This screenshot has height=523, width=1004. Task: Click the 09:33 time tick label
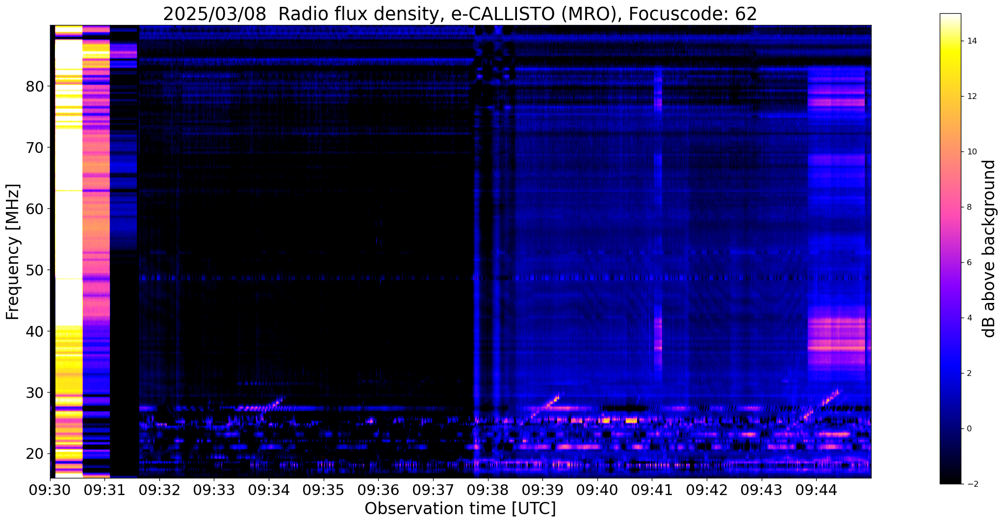point(214,491)
